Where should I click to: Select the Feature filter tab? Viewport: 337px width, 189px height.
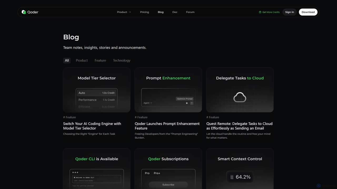(100, 60)
